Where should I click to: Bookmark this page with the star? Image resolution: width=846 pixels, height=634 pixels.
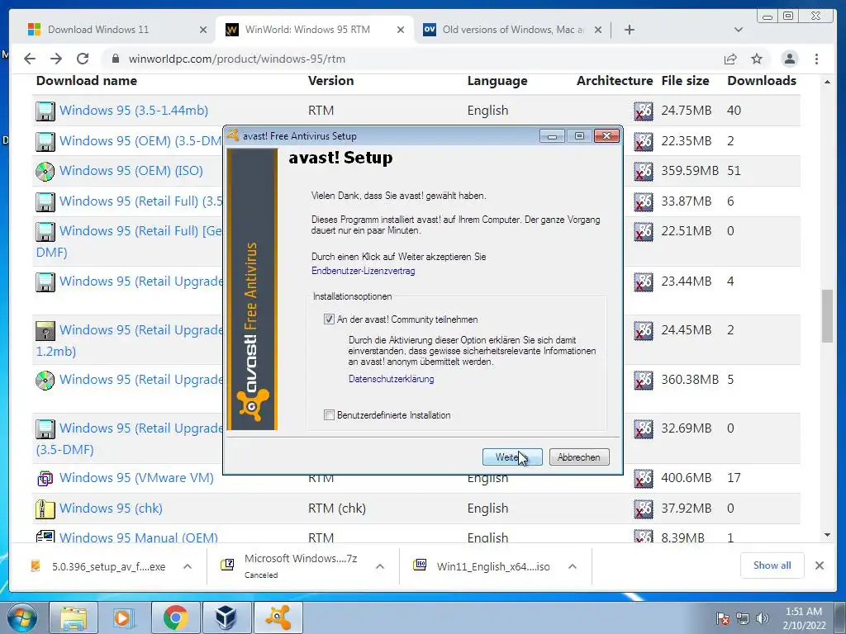[x=757, y=59]
